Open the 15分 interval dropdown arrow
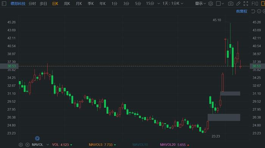Viewport: 265px width, 148px height. [x=159, y=3]
